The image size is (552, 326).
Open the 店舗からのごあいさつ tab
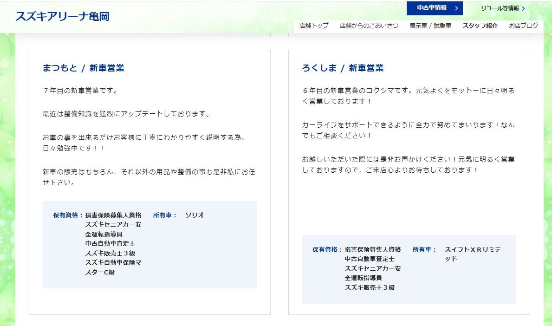(369, 26)
